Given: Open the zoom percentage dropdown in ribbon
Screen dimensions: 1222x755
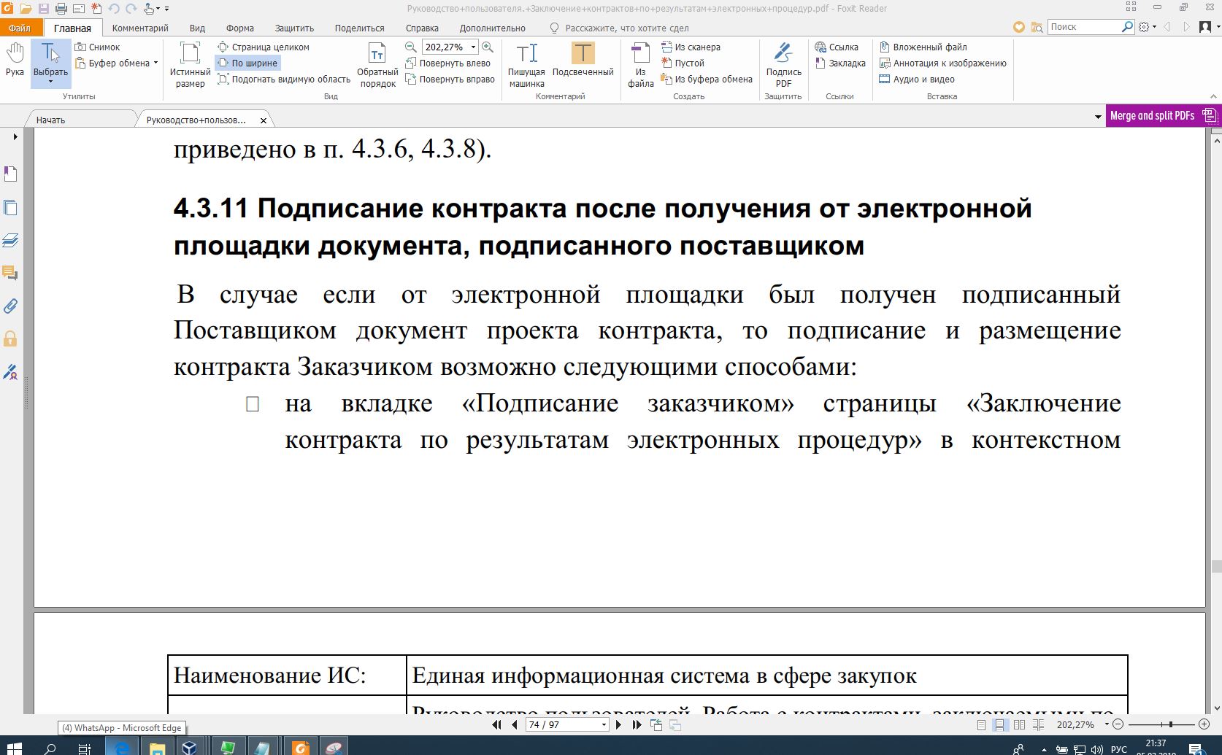Looking at the screenshot, I should [x=473, y=47].
